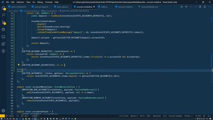Click the account-module.ts breadcrumb segment
The width and height of the screenshot is (213, 120).
pyautogui.click(x=30, y=11)
